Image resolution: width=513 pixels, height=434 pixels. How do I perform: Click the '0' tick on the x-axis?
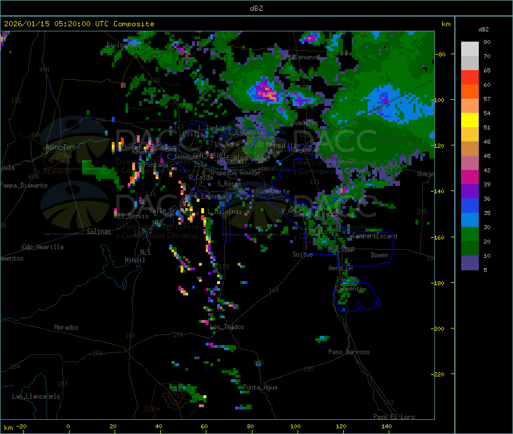[68, 426]
